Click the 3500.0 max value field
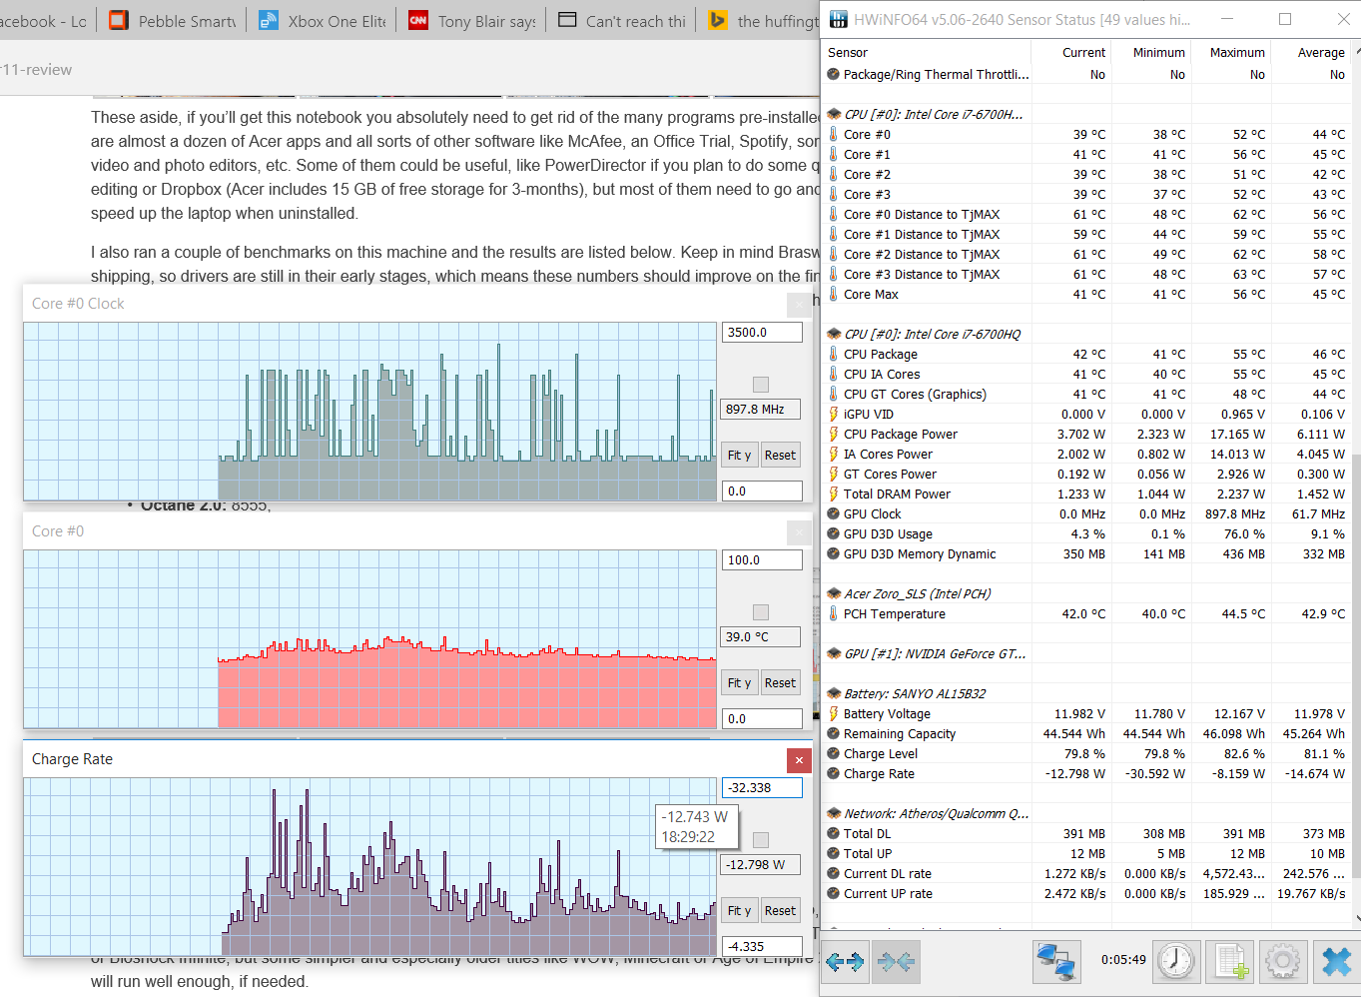Screen dimensions: 1361x997 coord(762,333)
